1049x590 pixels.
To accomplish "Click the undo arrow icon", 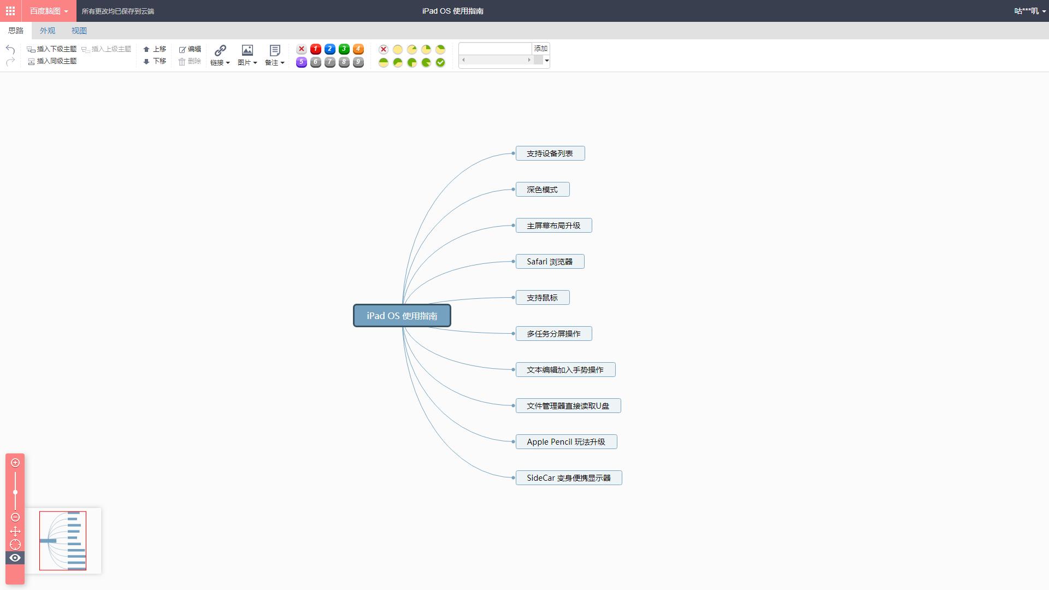I will 10,49.
